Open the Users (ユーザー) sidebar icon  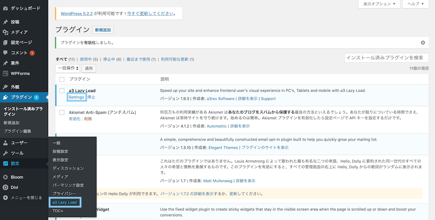pos(5,143)
